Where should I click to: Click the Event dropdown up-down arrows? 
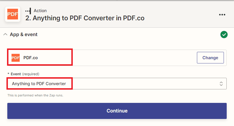tap(221, 84)
